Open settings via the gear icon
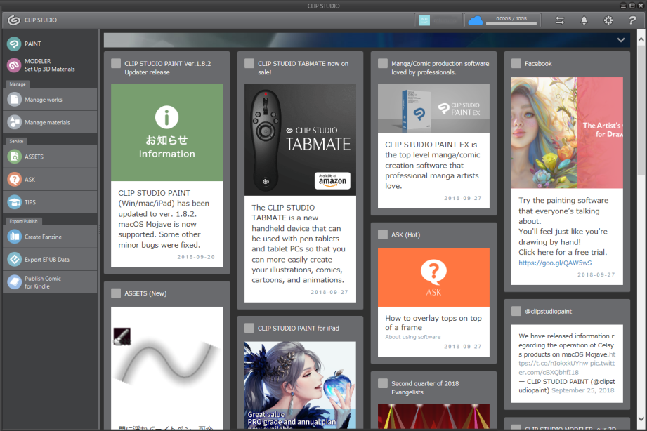 point(608,20)
